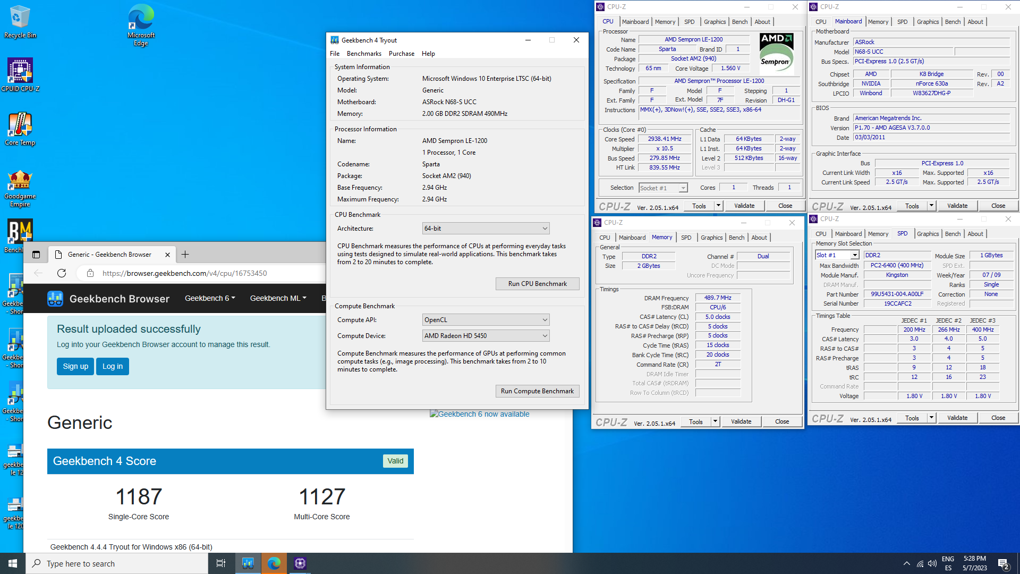Click Validate in the CPU-Z CPU window
Image resolution: width=1020 pixels, height=574 pixels.
(744, 206)
